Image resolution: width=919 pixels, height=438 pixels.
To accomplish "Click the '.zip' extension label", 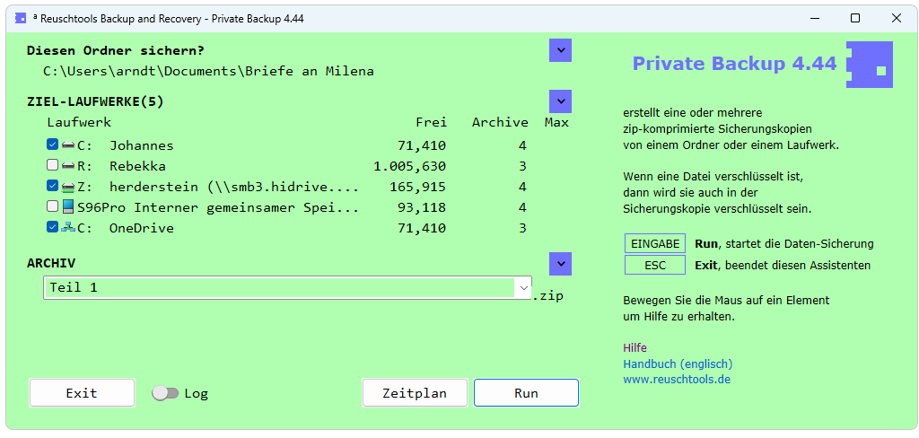I will point(548,296).
